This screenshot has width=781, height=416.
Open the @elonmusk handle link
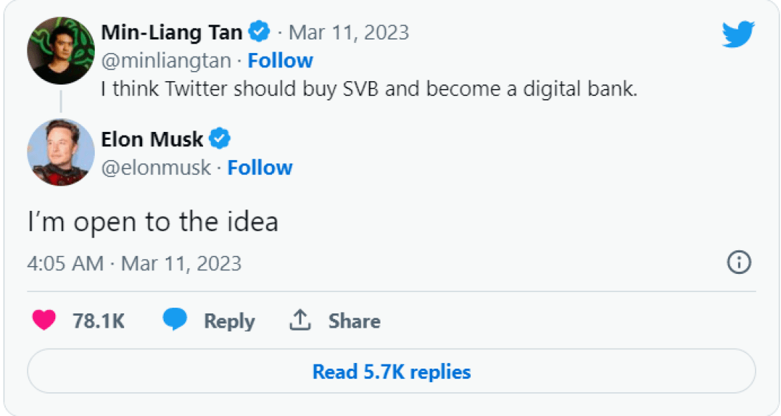(x=156, y=168)
